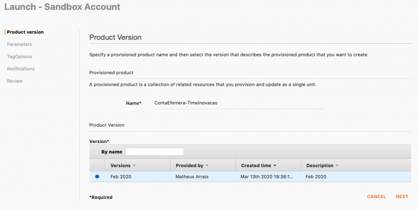
Task: Click the Feb 2020 cell under Versions
Action: [x=121, y=177]
